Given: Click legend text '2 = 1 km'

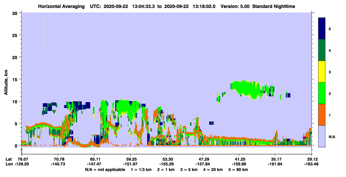Looking at the screenshot, I should pos(166,170).
